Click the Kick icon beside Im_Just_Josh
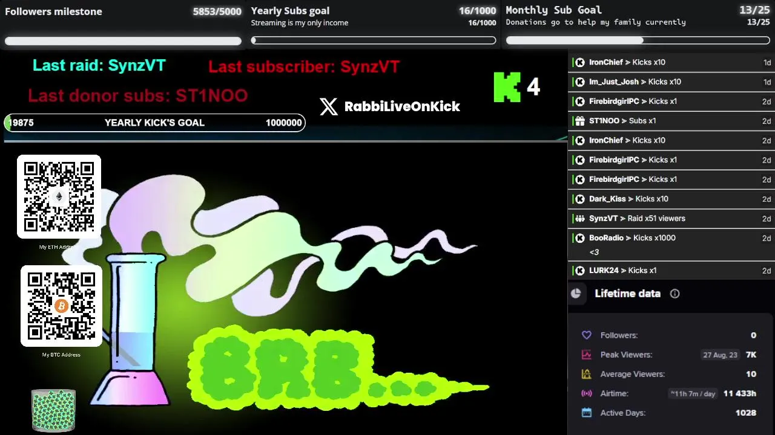The image size is (775, 435). click(579, 82)
